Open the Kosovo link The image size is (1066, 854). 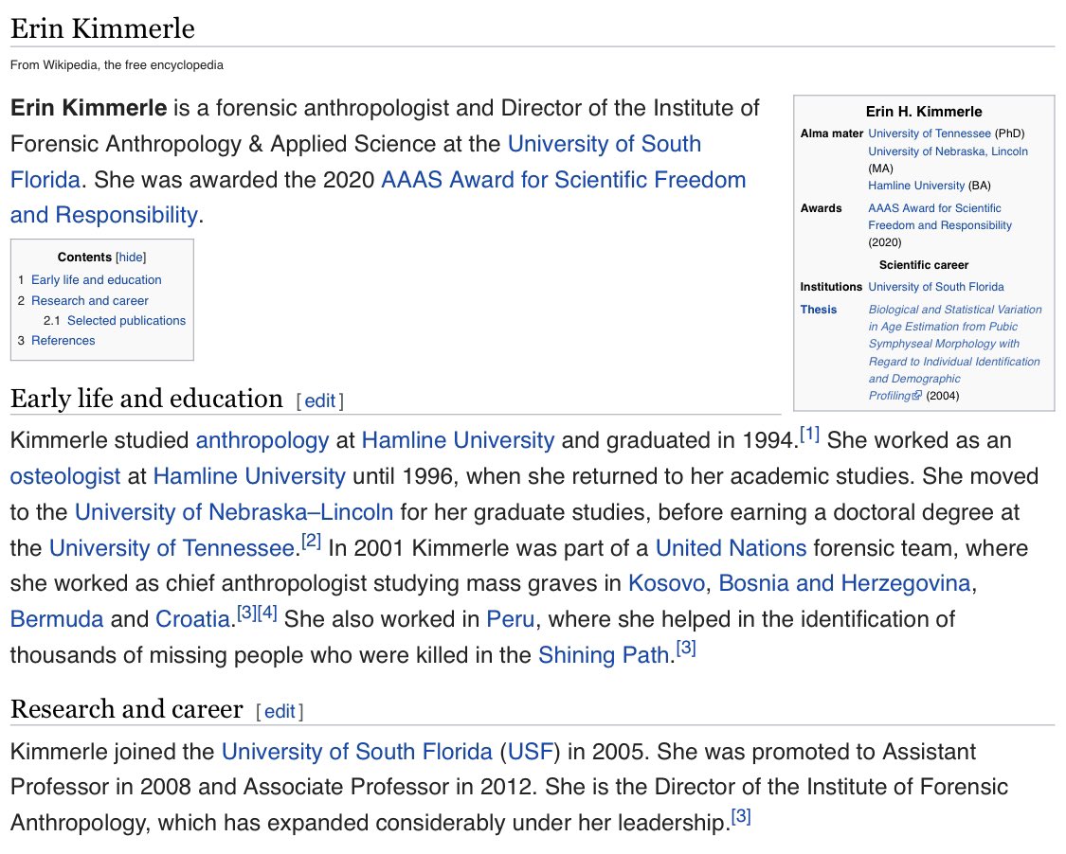coord(666,583)
